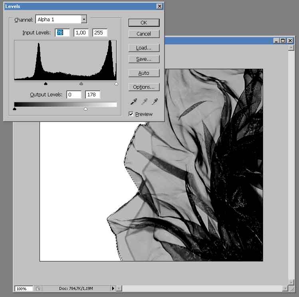The height and width of the screenshot is (297, 299).
Task: Click the output white level slider
Action: click(85, 109)
